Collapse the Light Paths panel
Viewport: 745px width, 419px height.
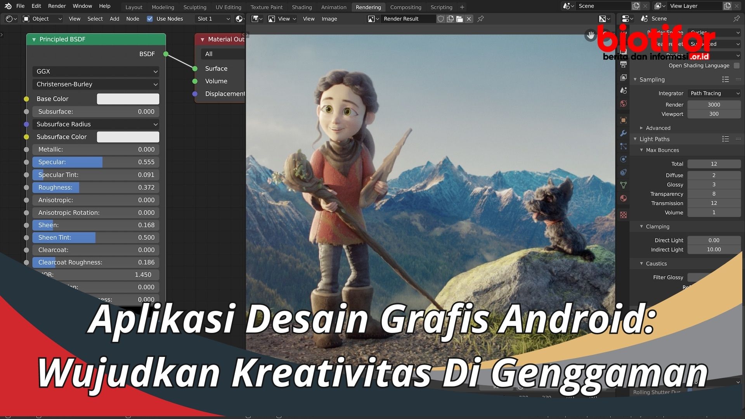click(x=635, y=139)
